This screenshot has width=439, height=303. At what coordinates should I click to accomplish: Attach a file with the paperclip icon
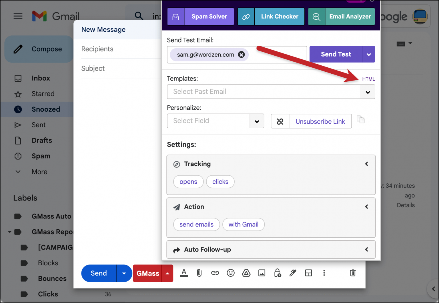pyautogui.click(x=199, y=273)
